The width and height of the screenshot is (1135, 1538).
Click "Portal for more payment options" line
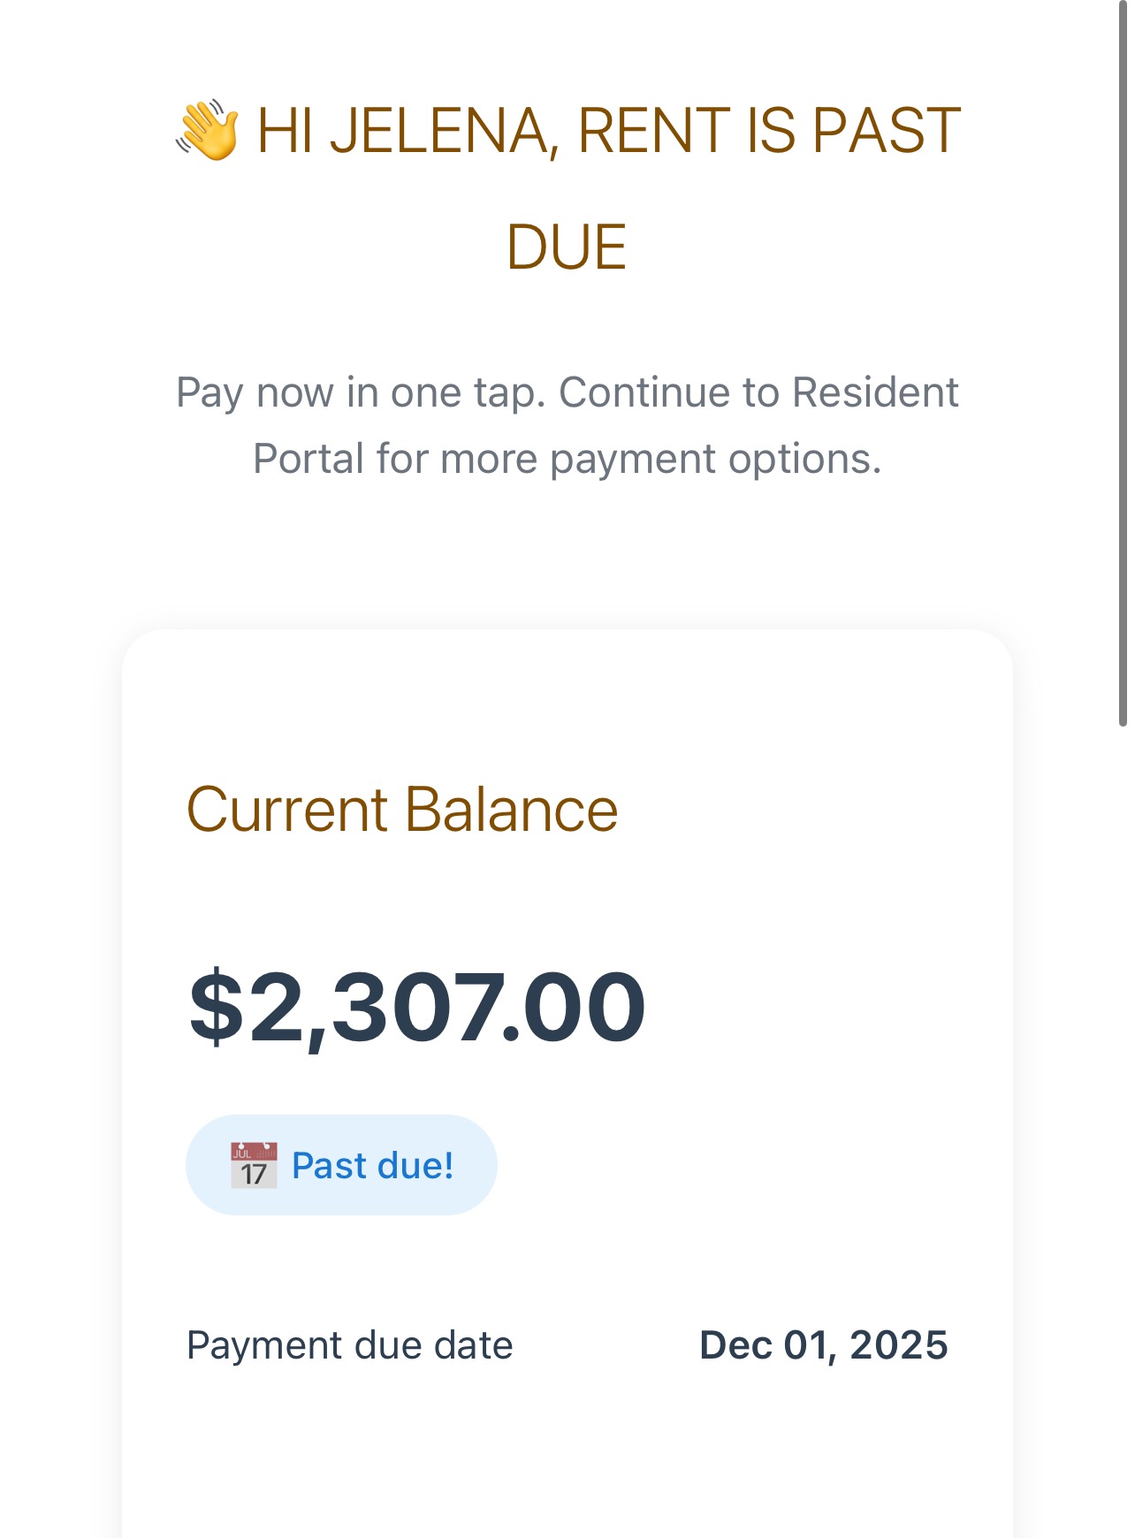tap(567, 459)
